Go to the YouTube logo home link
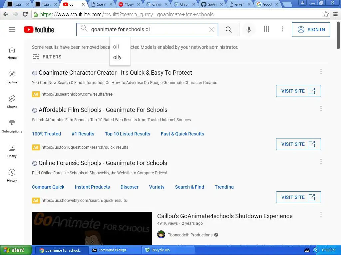The width and height of the screenshot is (341, 255). [39, 30]
